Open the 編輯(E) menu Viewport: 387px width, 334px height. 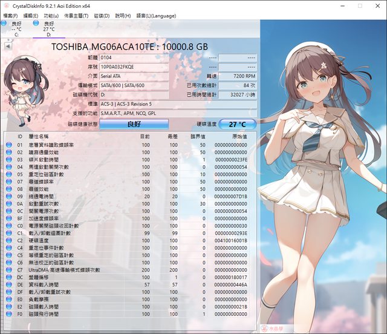30,15
